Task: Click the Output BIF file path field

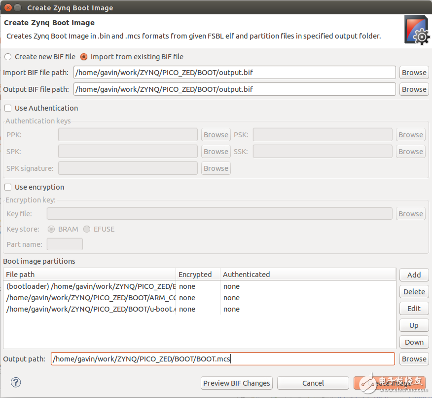Action: coord(234,89)
